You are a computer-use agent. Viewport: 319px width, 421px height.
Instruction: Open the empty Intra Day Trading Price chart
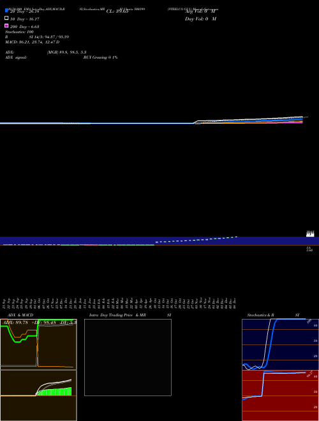pyautogui.click(x=128, y=357)
